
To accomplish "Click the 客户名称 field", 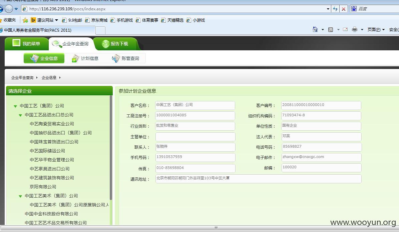I will 195,105.
